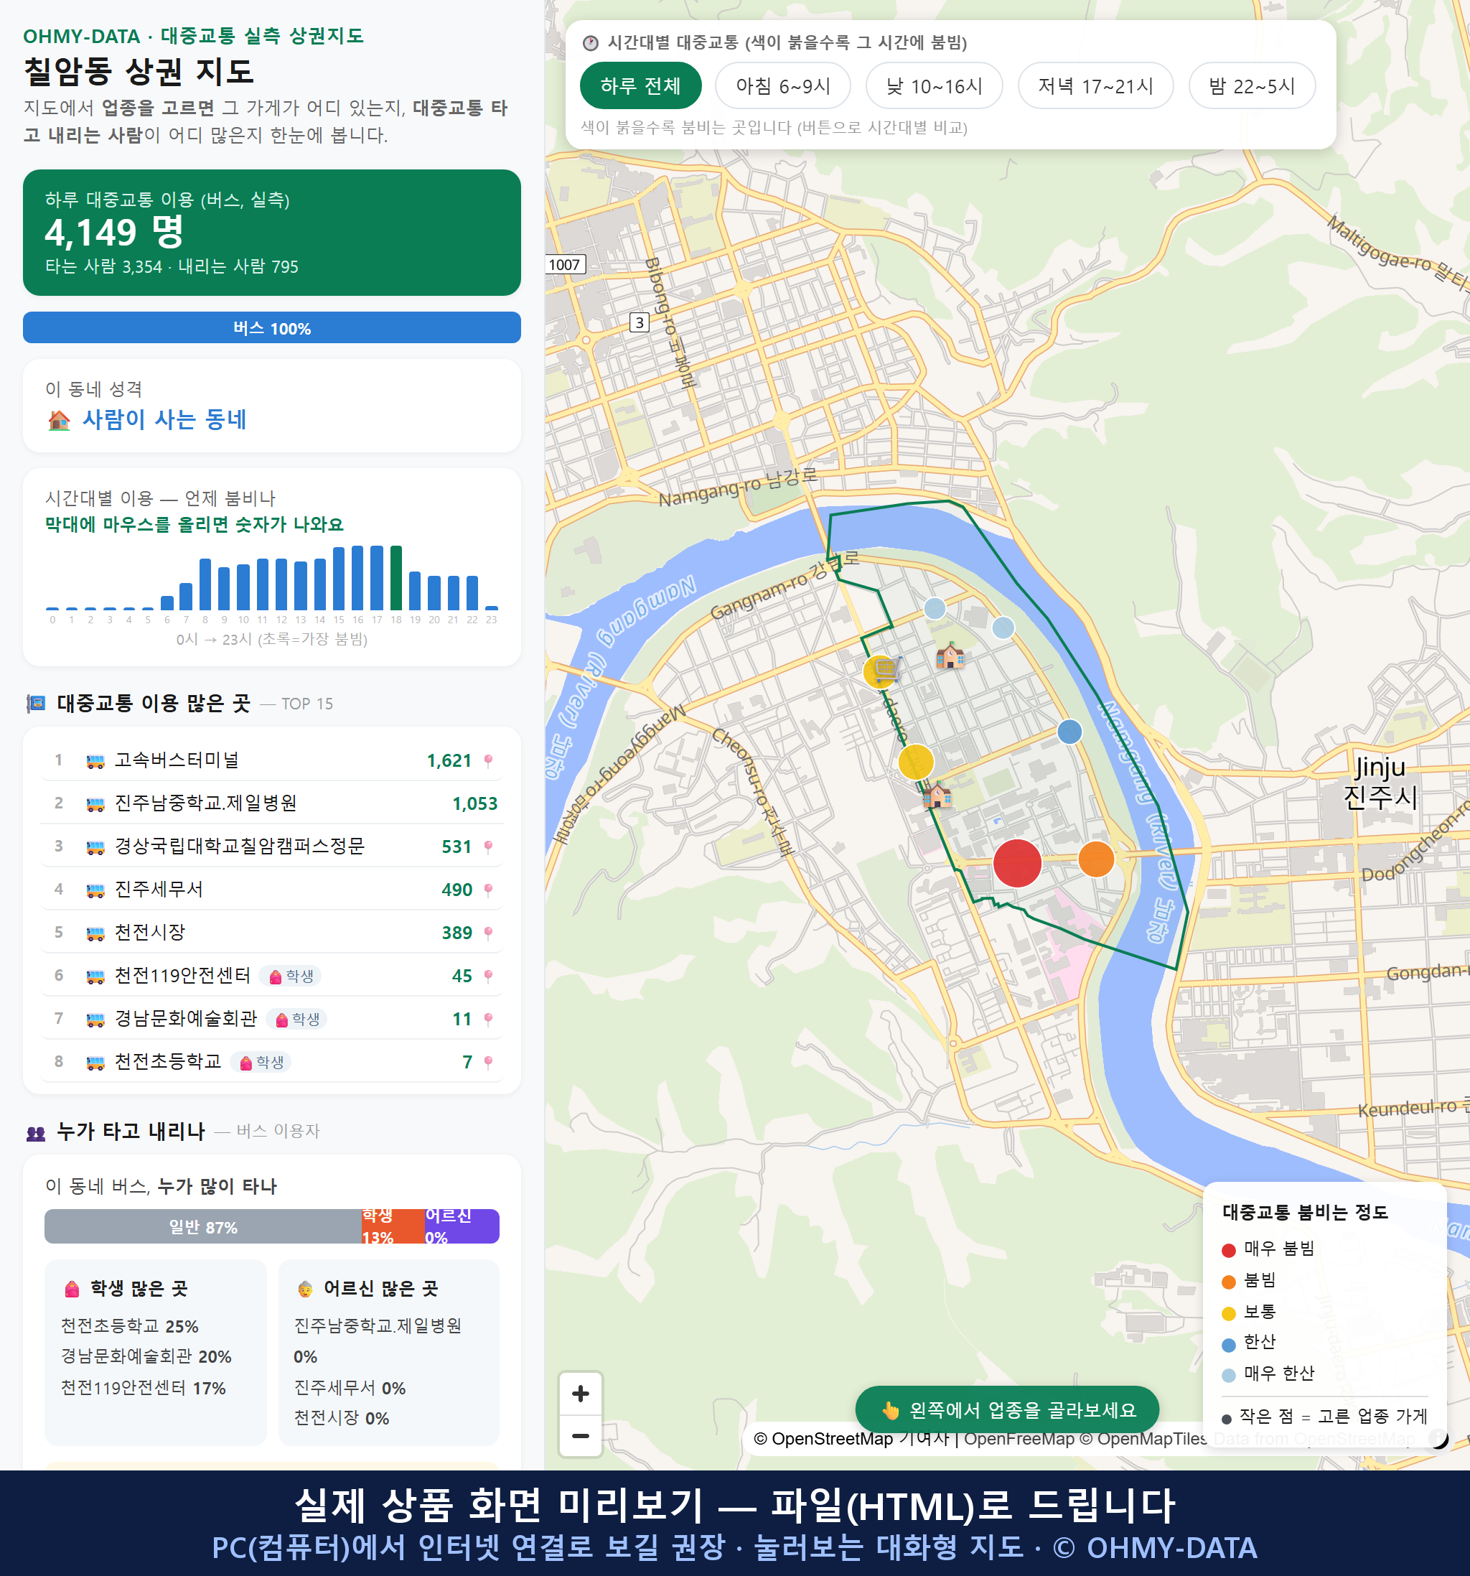Click the 천전119안전센터 17% entry

click(144, 1388)
